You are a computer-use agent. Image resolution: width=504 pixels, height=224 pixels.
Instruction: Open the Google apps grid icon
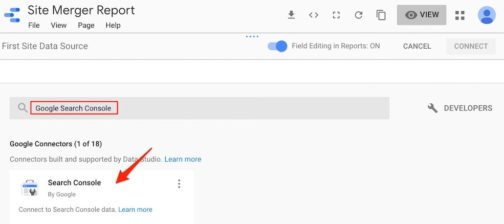(x=460, y=15)
